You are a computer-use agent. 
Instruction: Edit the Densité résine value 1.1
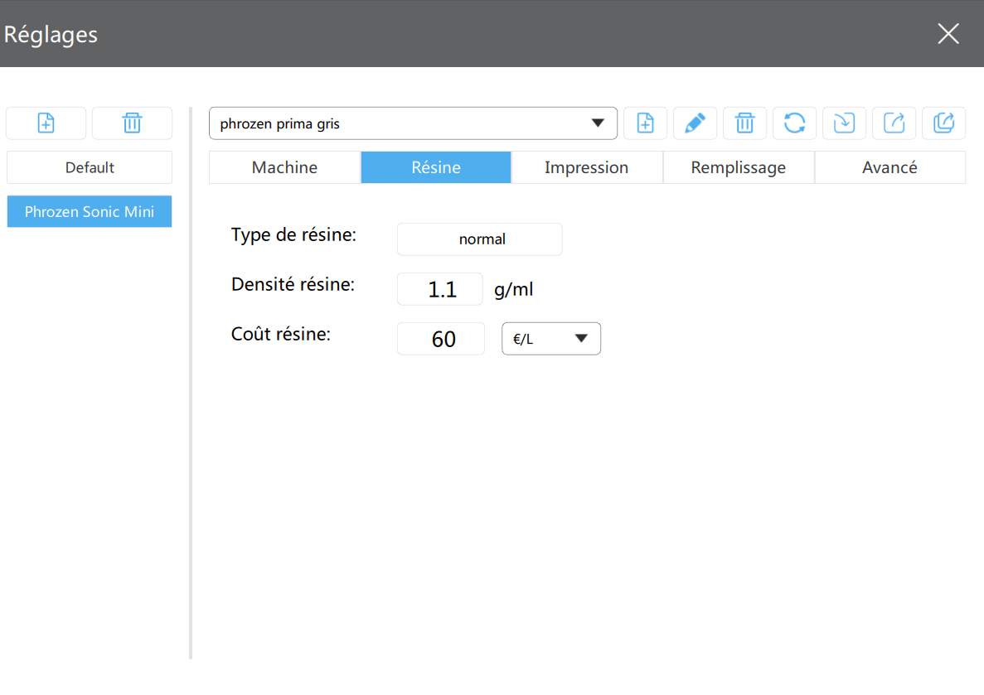point(440,289)
